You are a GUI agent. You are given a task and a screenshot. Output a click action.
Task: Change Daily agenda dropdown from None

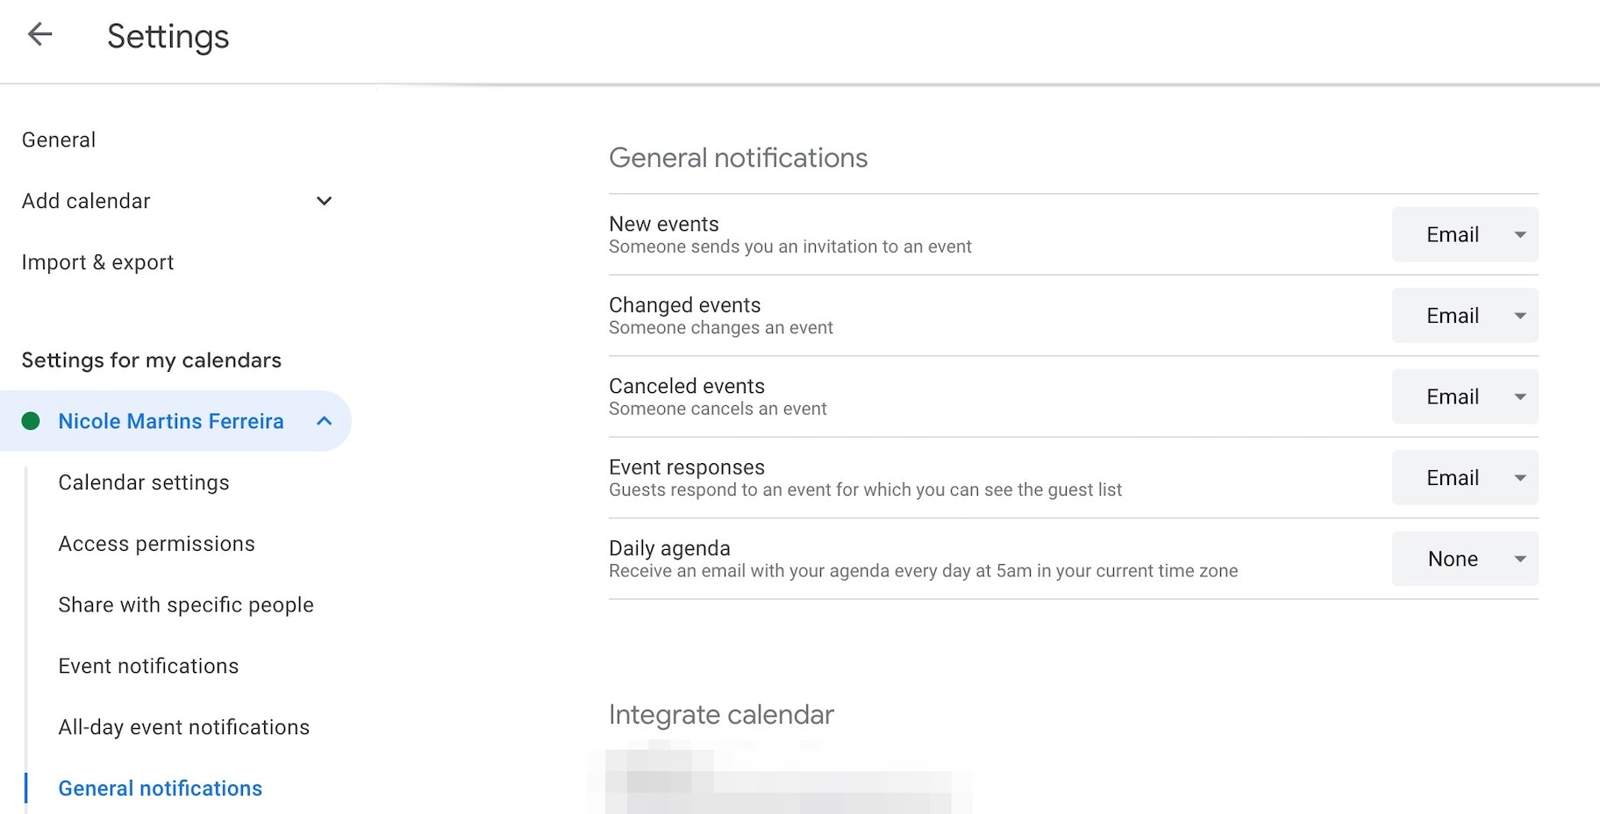tap(1464, 559)
